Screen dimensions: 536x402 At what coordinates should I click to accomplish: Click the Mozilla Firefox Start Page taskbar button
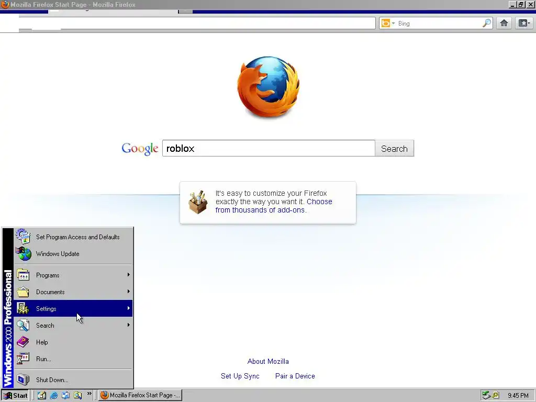tap(140, 396)
